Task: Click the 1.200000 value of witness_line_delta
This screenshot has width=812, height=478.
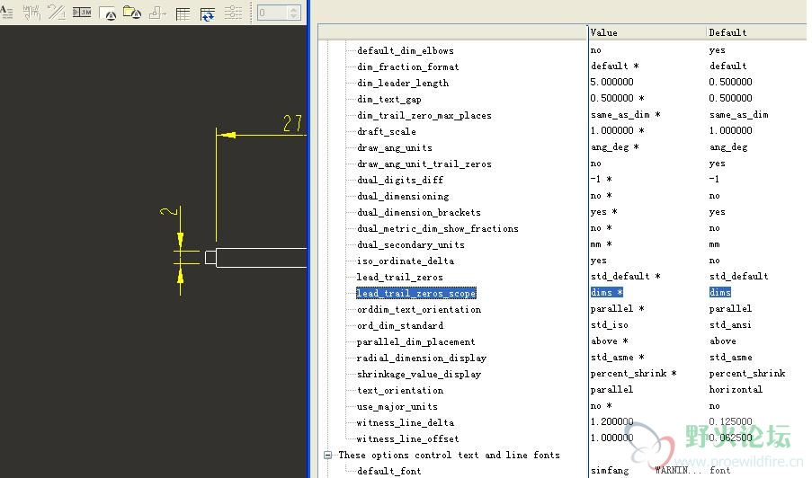Action: point(611,421)
